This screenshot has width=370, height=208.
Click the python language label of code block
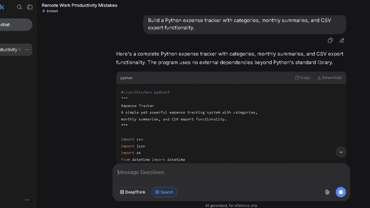pyautogui.click(x=126, y=78)
